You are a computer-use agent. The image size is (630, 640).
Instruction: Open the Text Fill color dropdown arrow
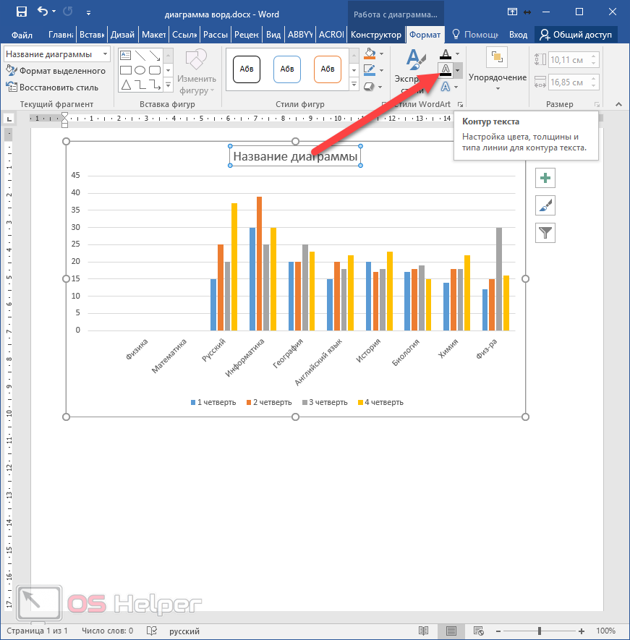(457, 54)
